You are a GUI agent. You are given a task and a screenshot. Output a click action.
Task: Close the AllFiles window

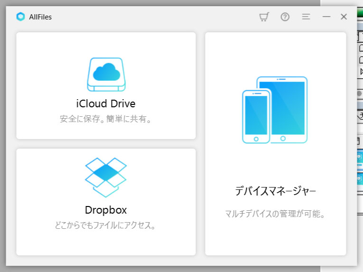[x=344, y=17]
